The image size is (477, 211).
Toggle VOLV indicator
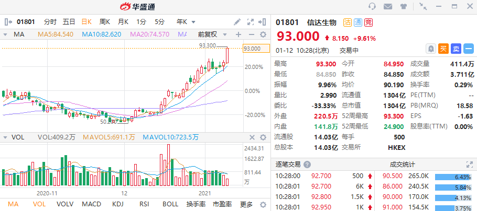point(66,204)
